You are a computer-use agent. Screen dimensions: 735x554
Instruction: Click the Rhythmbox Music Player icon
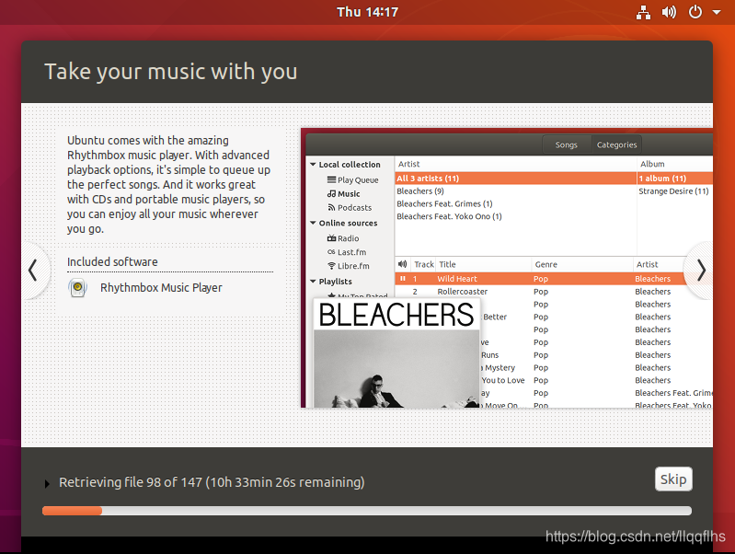(x=78, y=287)
